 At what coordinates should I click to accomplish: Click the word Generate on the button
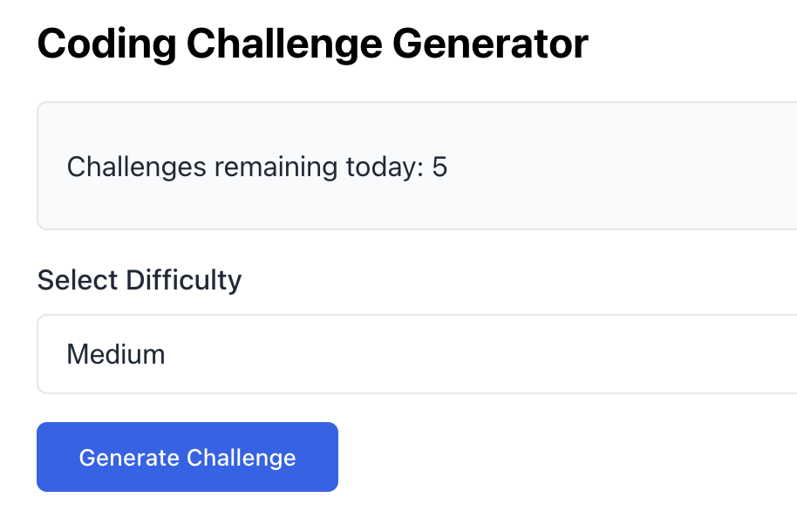pyautogui.click(x=130, y=458)
